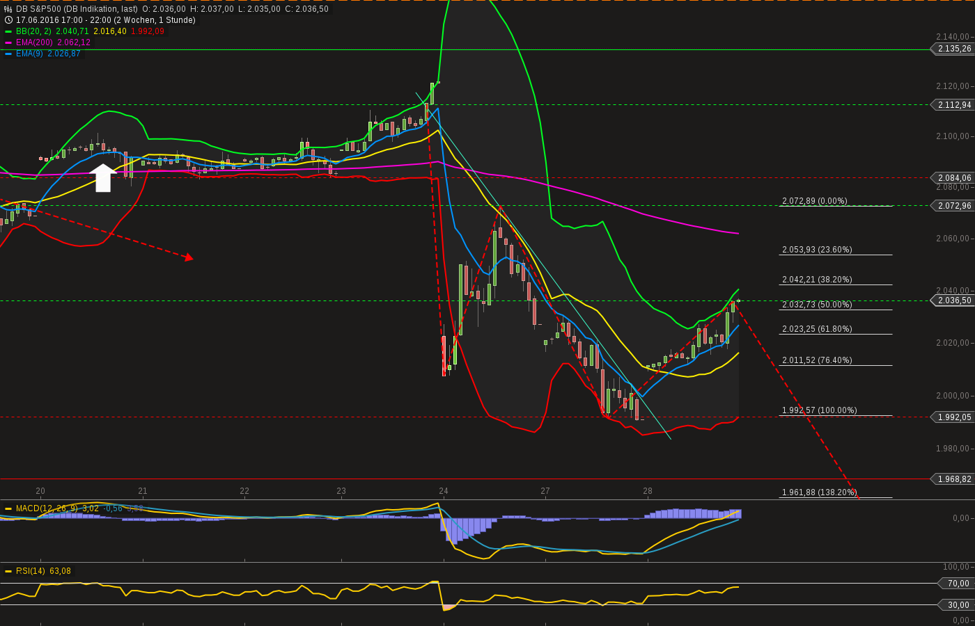Viewport: 975px width, 626px height.
Task: Click the 2.084,06 price level tag
Action: [x=952, y=178]
